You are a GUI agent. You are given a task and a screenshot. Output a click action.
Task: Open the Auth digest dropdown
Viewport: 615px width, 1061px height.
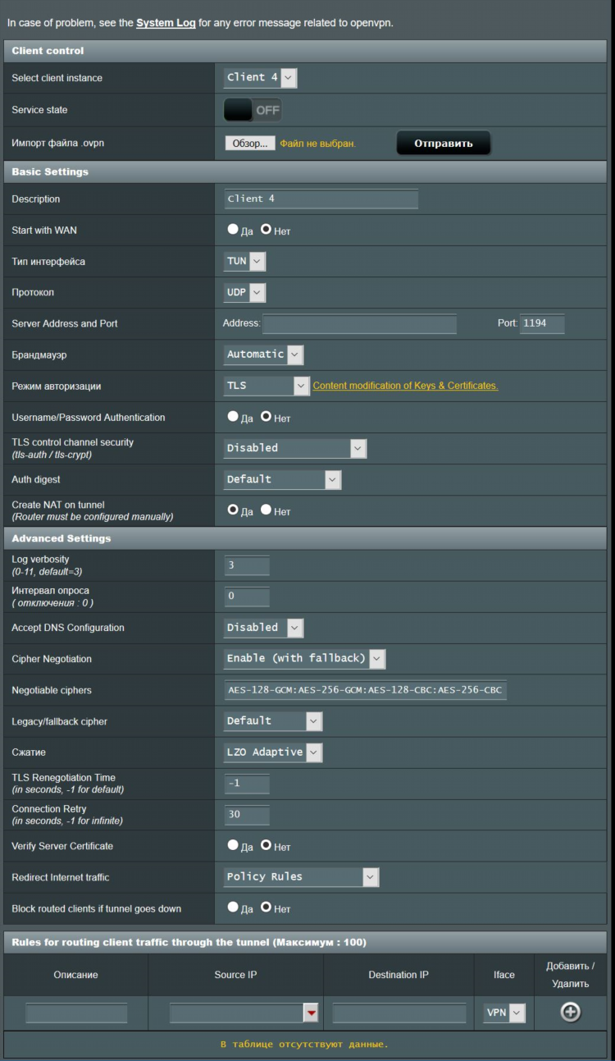click(282, 479)
